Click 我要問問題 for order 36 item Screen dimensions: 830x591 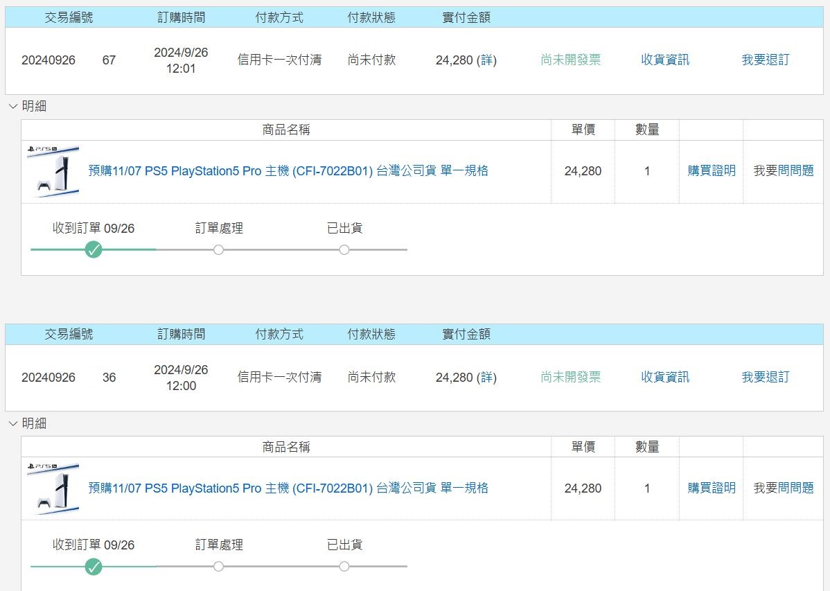tap(784, 488)
